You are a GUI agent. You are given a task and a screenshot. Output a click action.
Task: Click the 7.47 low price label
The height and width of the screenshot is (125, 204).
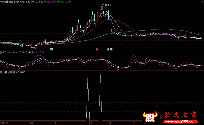(x=36, y=48)
